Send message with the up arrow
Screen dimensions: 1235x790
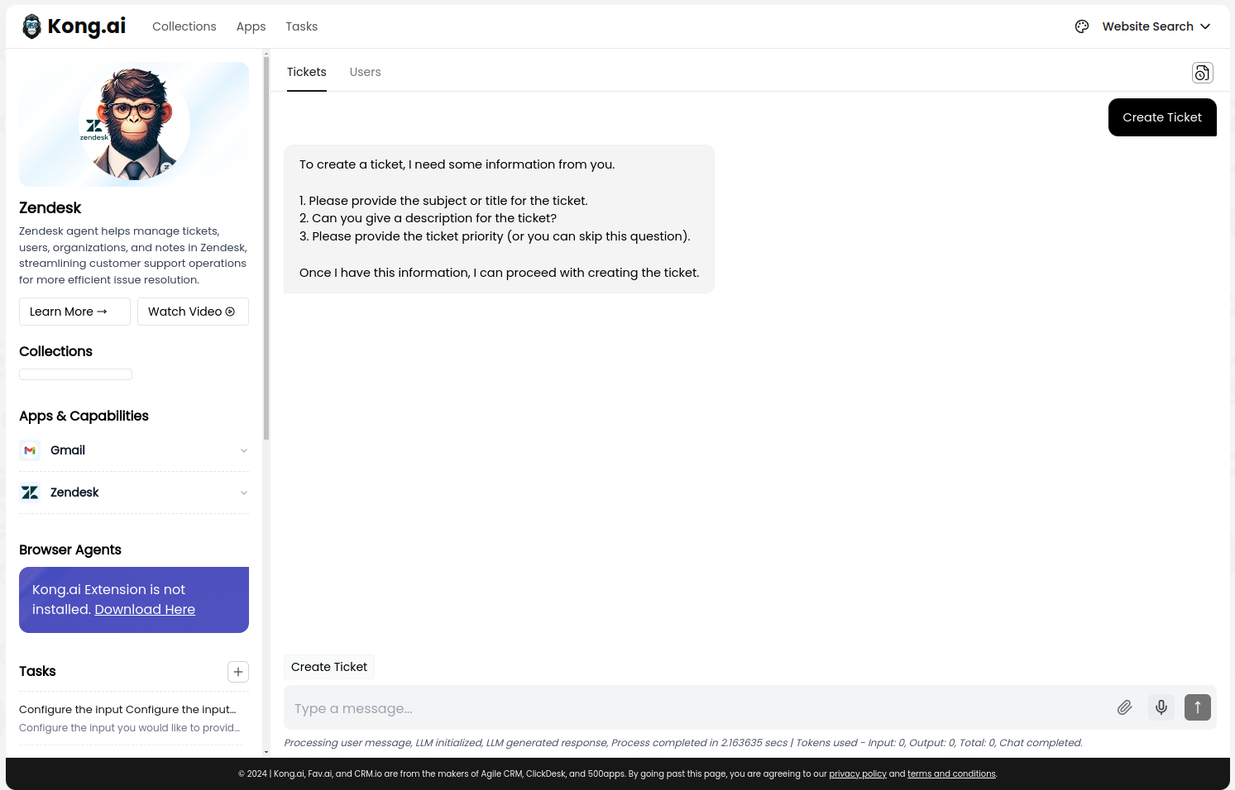(1197, 707)
